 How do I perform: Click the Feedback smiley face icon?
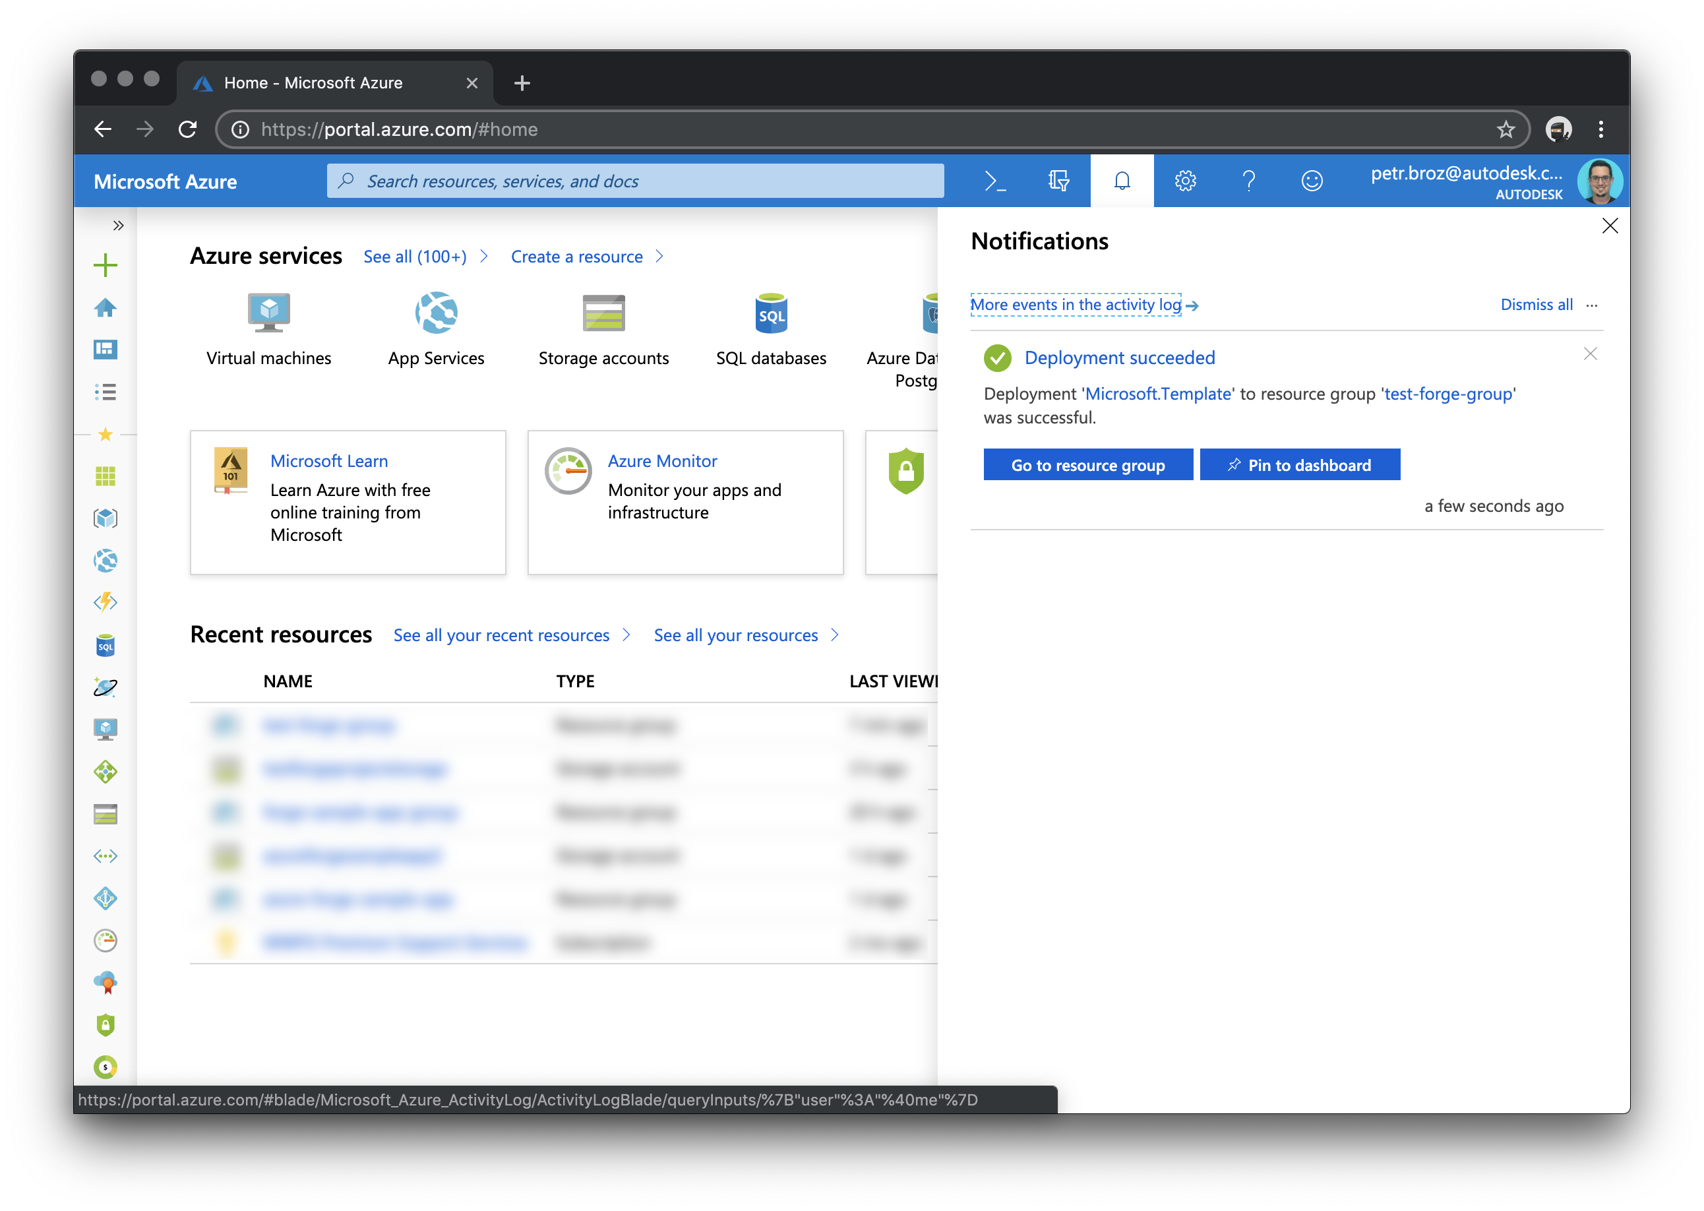(1311, 182)
